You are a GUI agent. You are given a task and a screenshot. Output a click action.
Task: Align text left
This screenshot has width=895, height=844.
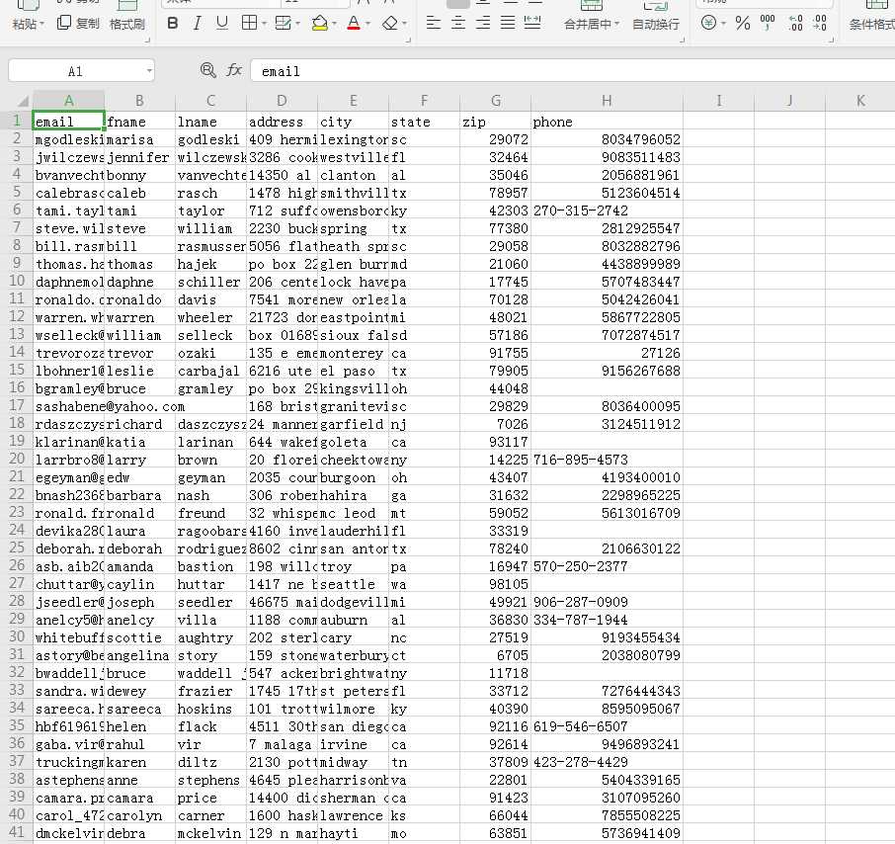tap(434, 23)
